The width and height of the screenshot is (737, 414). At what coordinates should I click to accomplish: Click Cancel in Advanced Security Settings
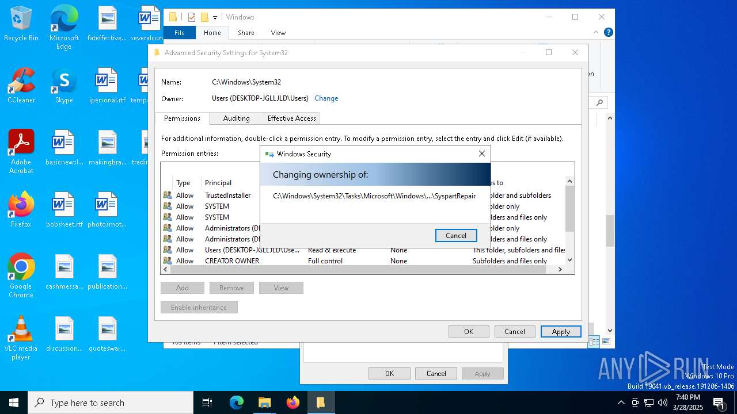[x=515, y=331]
